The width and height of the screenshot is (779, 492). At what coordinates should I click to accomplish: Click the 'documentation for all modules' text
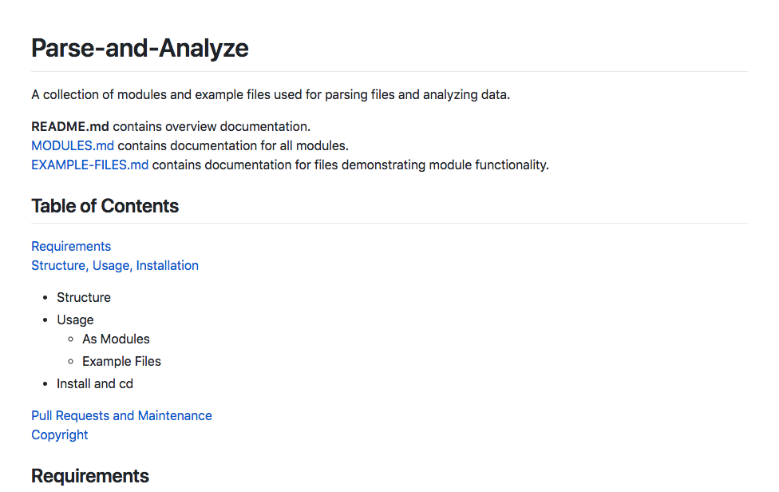click(263, 145)
